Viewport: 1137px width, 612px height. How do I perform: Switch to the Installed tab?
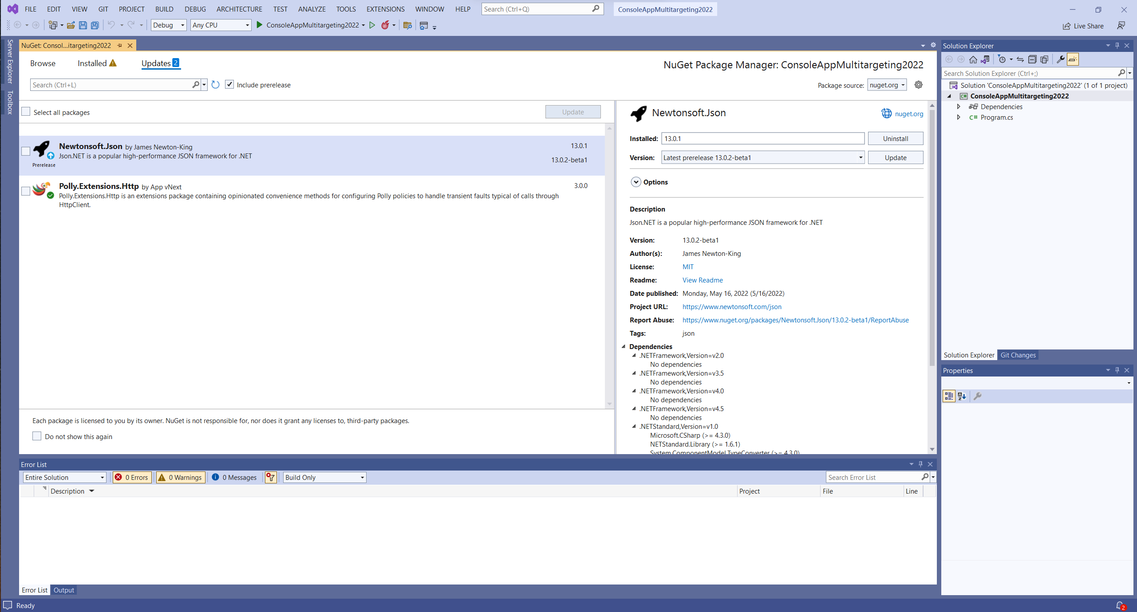[92, 63]
